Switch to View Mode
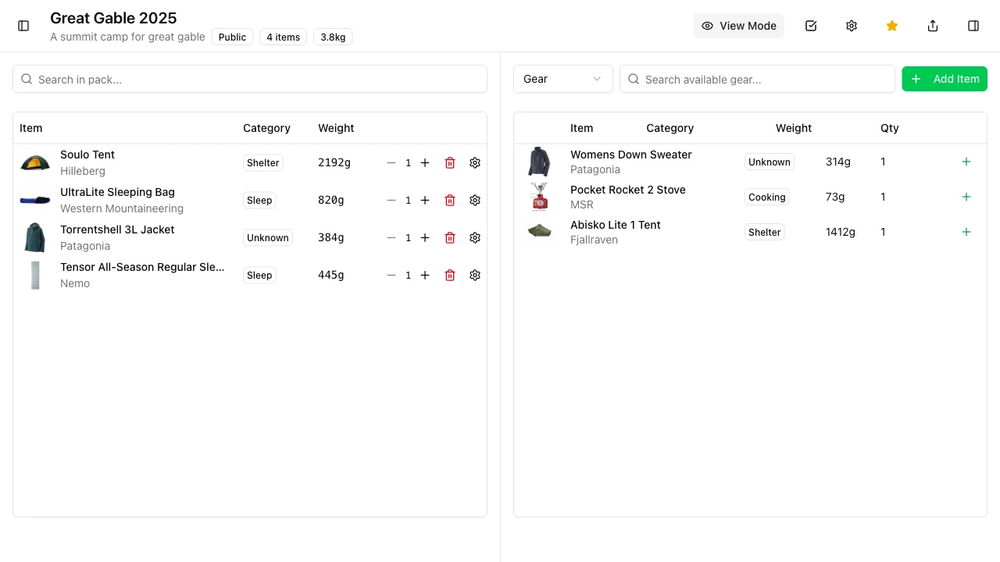1000x562 pixels. tap(738, 26)
